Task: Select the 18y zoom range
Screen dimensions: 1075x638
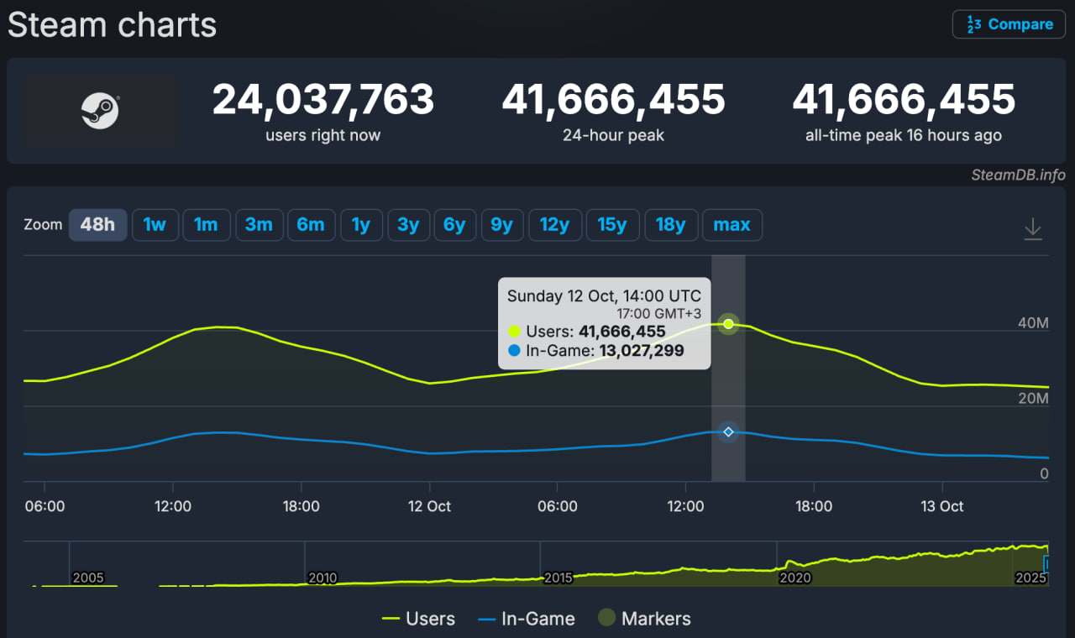Action: (x=670, y=225)
